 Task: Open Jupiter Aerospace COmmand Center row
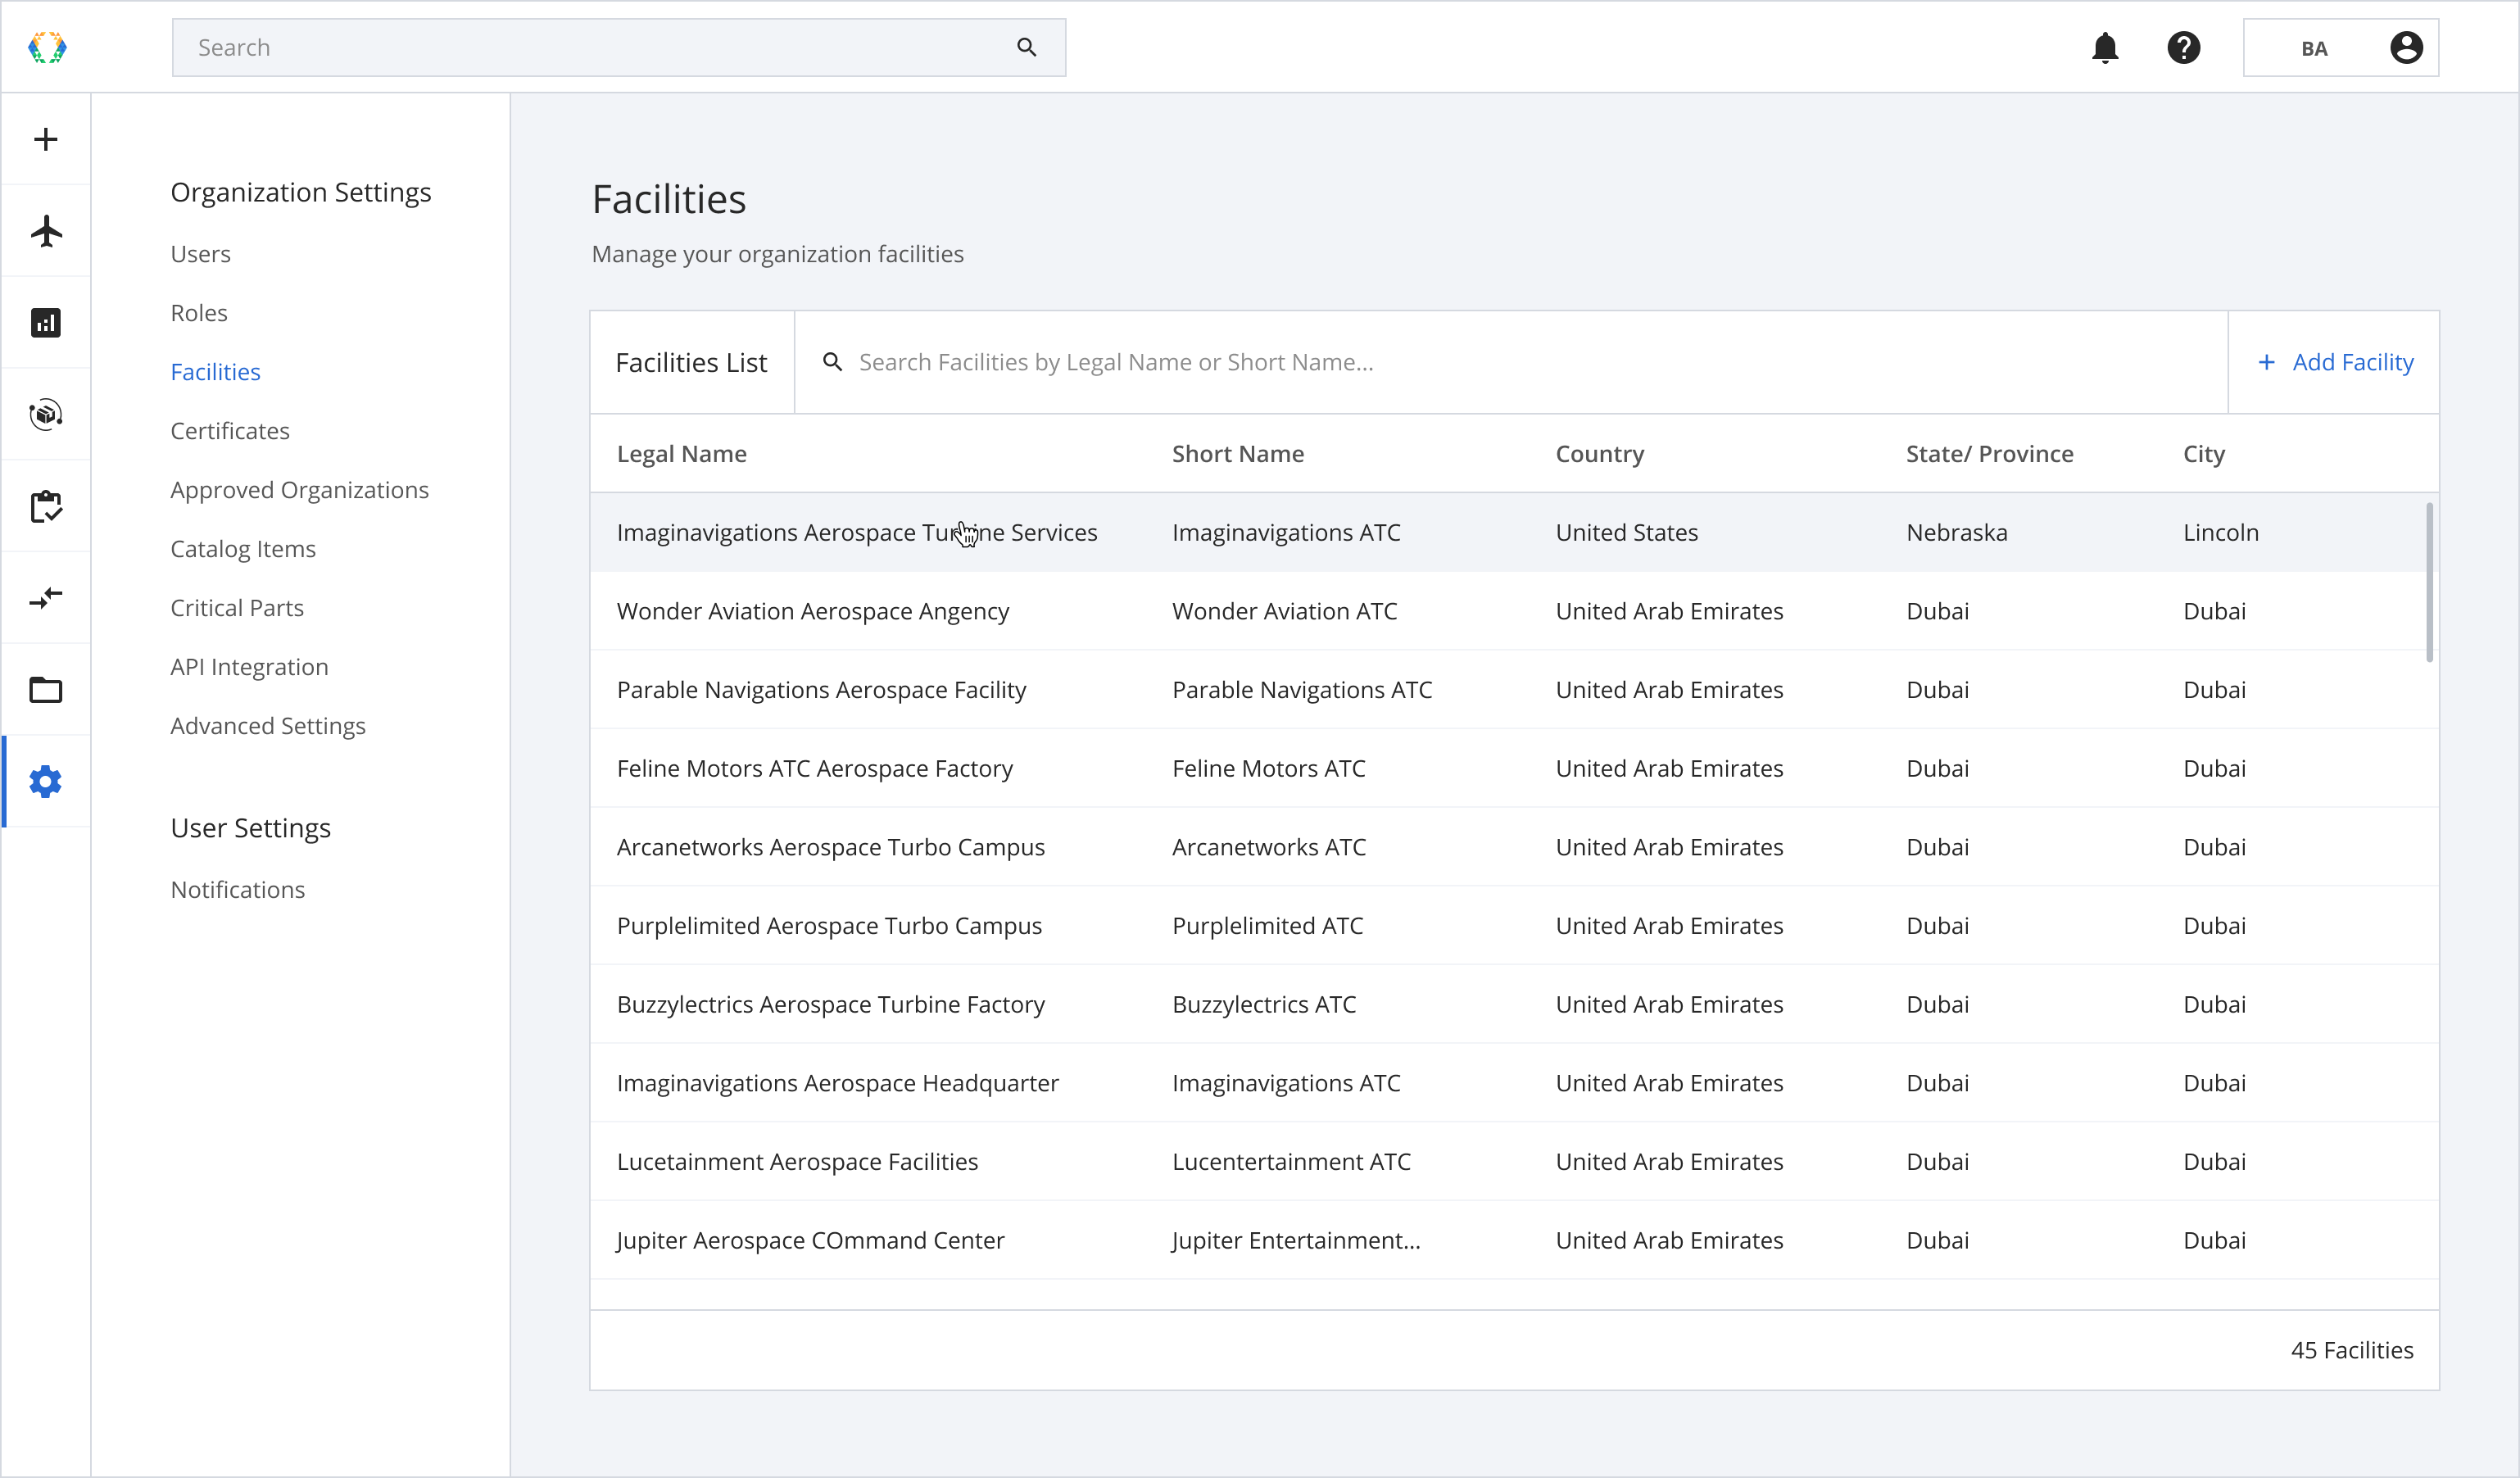coord(1514,1240)
